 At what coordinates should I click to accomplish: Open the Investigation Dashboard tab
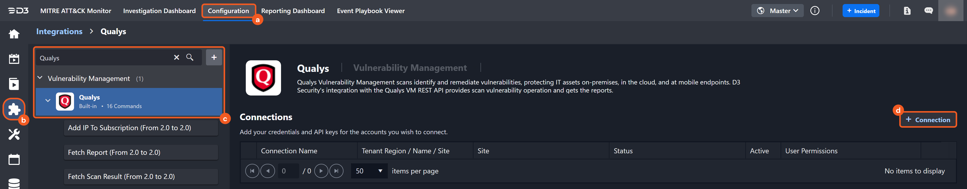click(x=159, y=11)
